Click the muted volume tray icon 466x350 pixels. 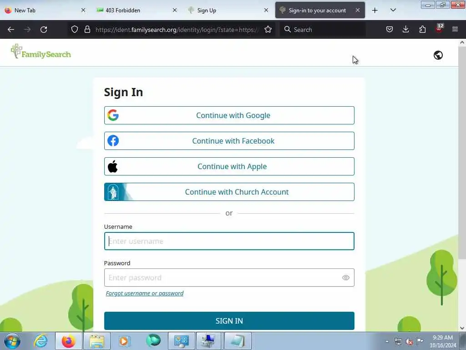point(409,342)
